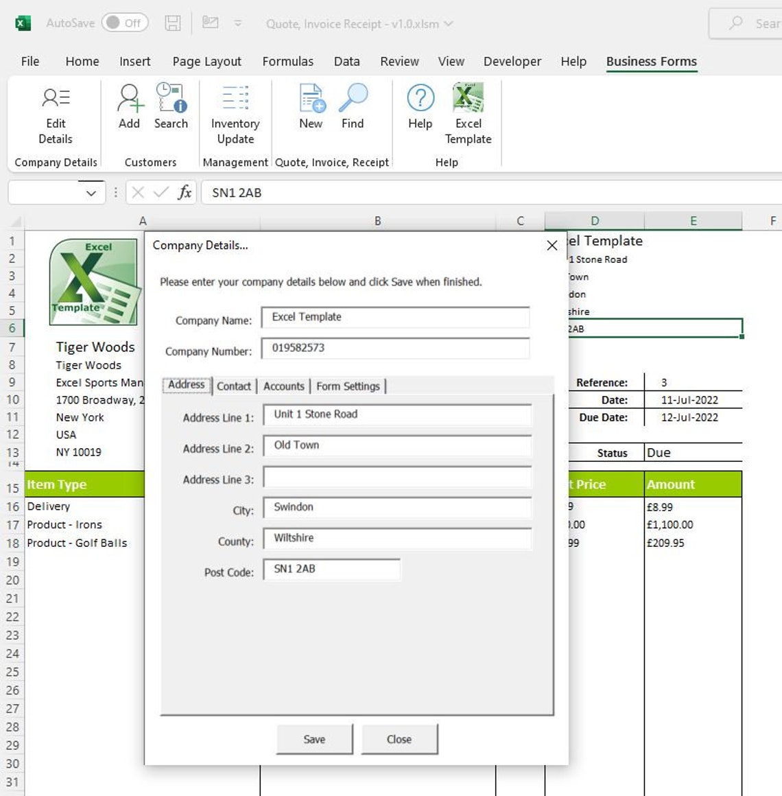Close the Company Details dialog
Viewport: 782px width, 796px height.
tap(400, 739)
